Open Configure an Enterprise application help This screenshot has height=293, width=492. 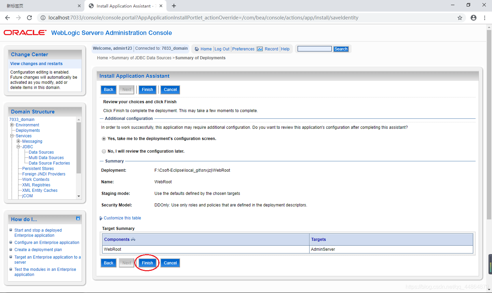coord(47,243)
